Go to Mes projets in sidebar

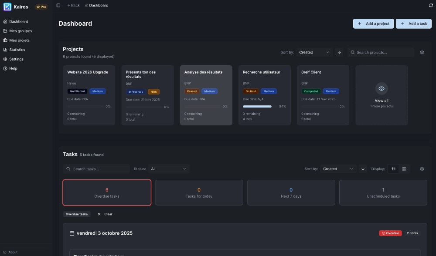pyautogui.click(x=19, y=40)
